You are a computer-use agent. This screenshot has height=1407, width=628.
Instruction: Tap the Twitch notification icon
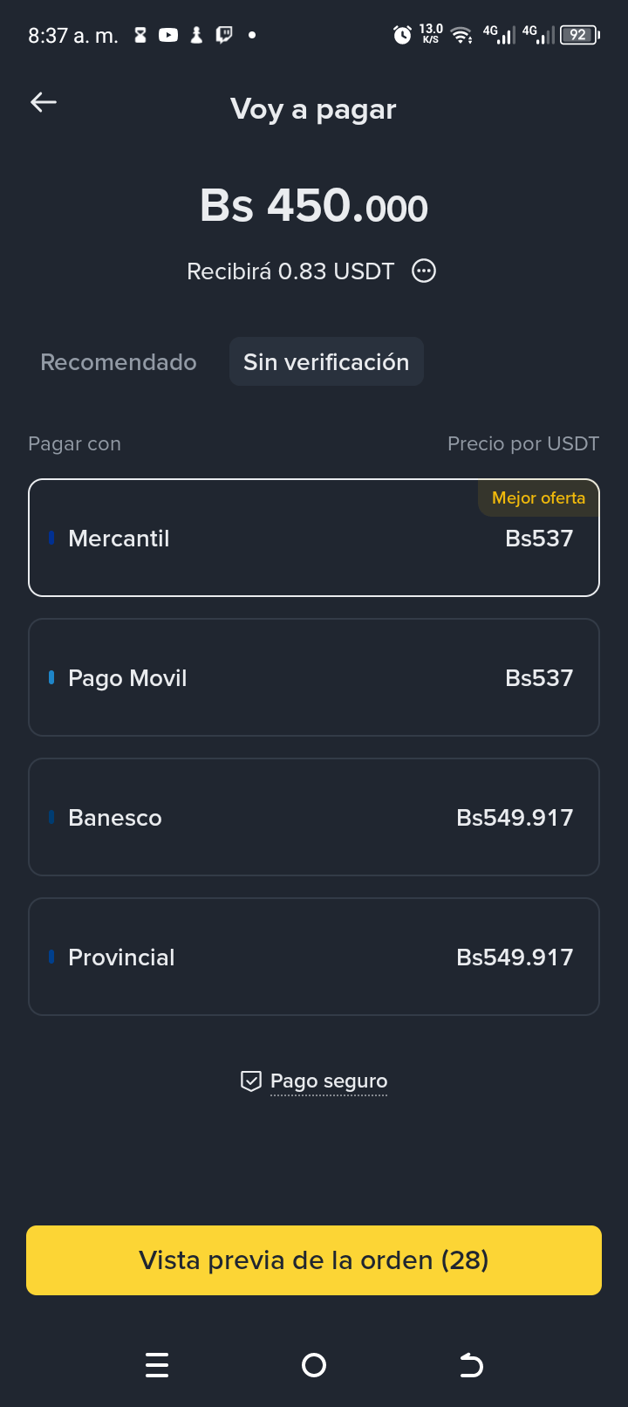pos(224,35)
